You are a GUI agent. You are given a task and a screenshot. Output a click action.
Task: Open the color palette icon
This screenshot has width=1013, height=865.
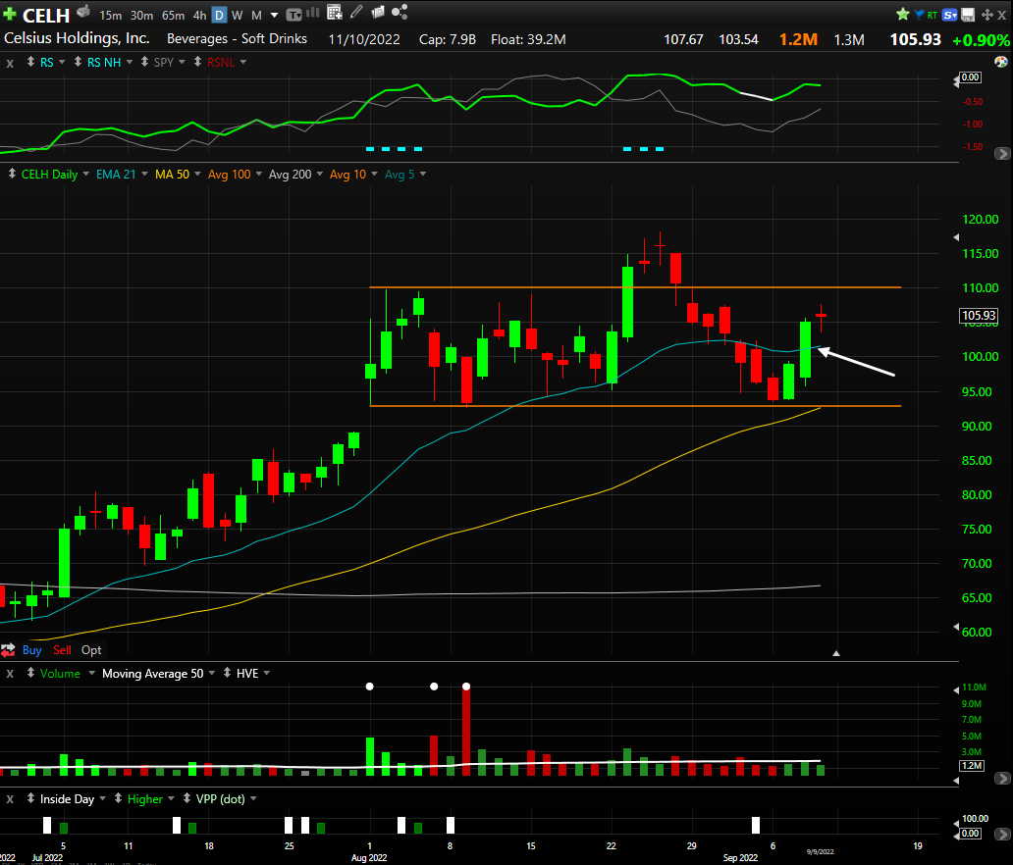[x=1000, y=62]
